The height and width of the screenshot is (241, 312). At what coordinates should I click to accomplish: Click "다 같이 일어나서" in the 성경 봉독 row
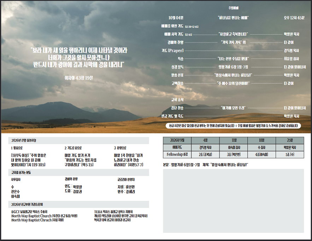click(295, 67)
